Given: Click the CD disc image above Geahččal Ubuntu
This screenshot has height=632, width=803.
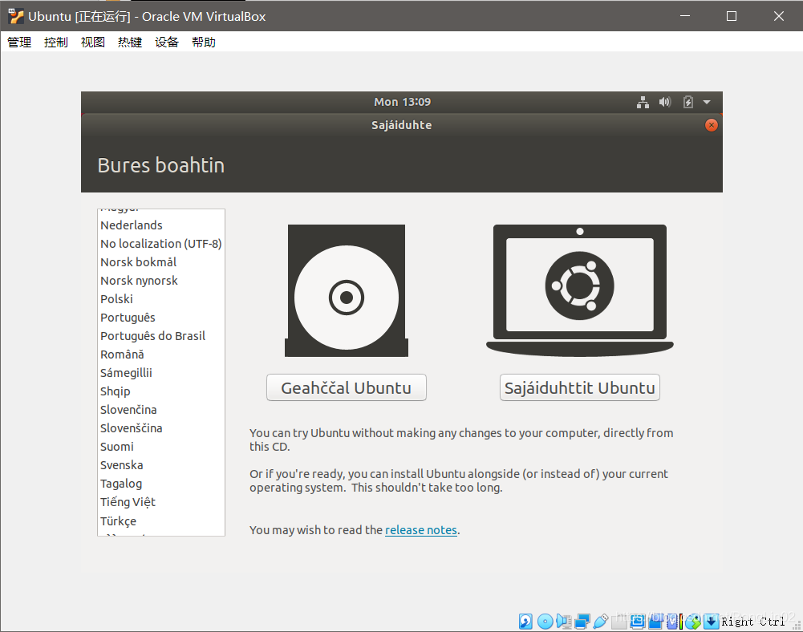Looking at the screenshot, I should (347, 290).
